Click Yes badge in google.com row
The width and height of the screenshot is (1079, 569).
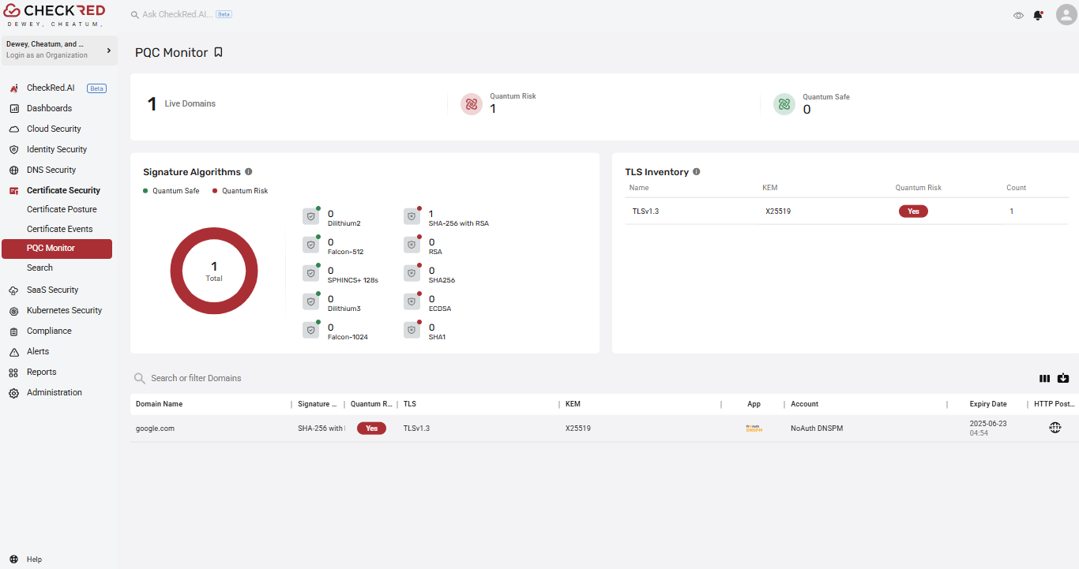(371, 429)
